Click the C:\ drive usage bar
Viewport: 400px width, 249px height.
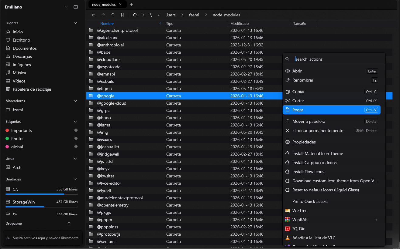[42, 194]
